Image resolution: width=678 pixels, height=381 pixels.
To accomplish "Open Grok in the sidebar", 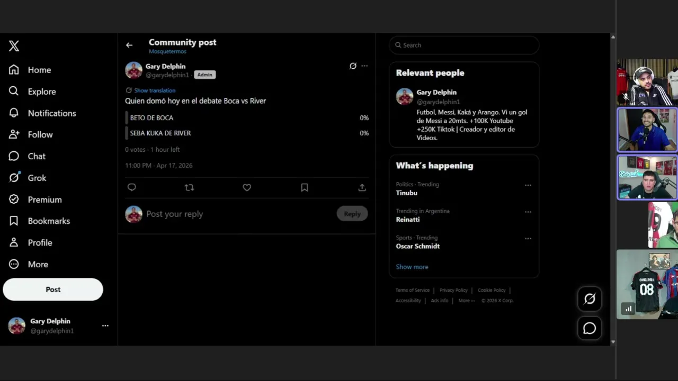I will (28, 178).
